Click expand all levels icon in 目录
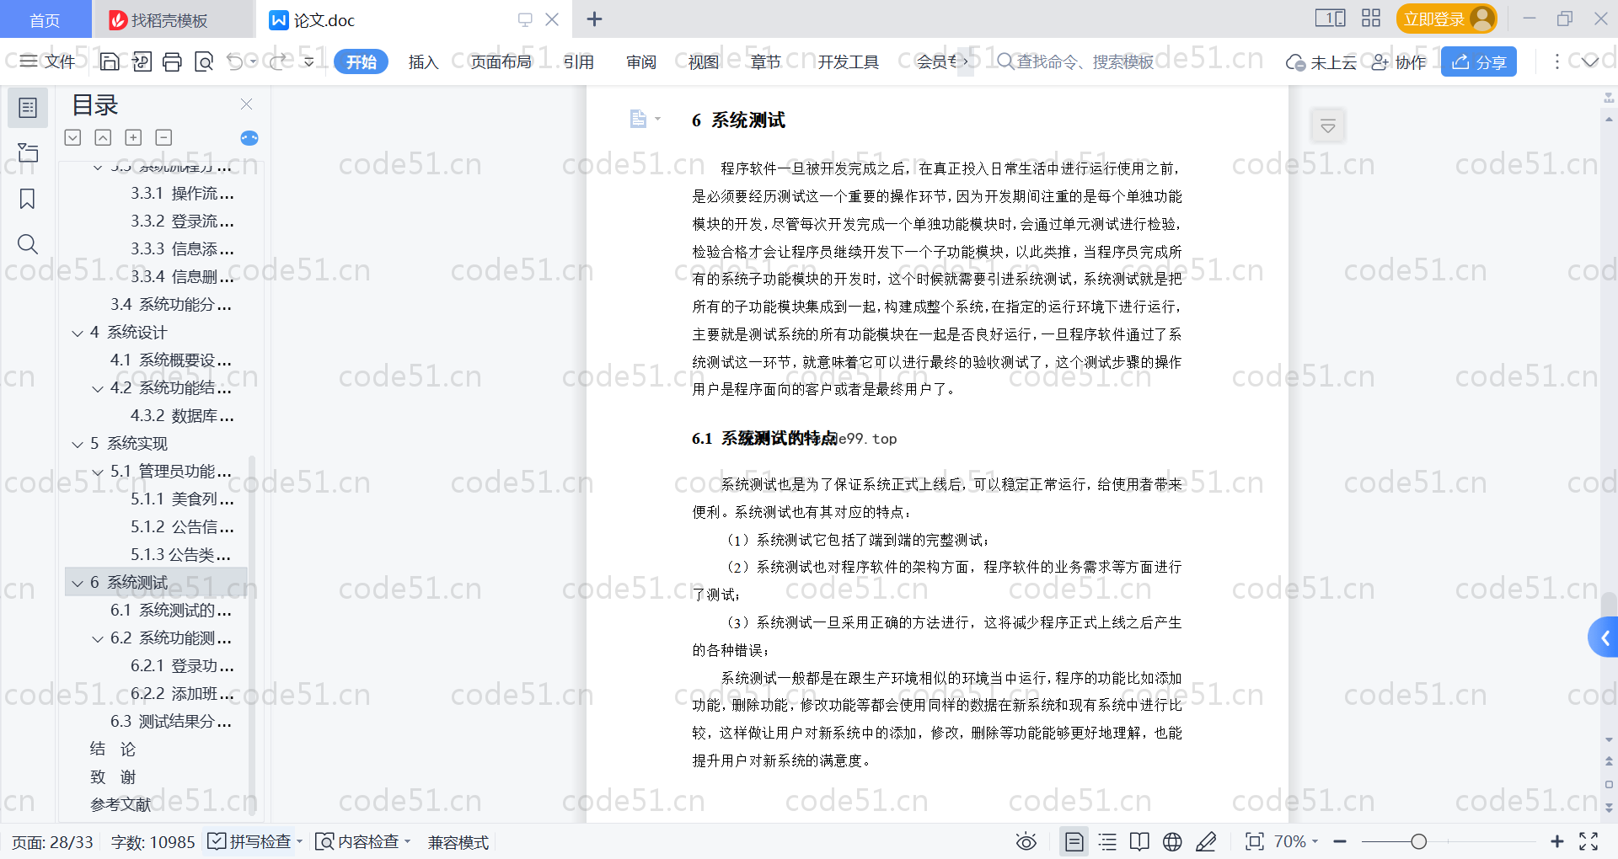1618x859 pixels. pyautogui.click(x=73, y=137)
